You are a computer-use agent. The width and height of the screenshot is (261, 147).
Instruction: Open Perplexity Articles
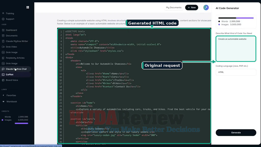coord(15,58)
